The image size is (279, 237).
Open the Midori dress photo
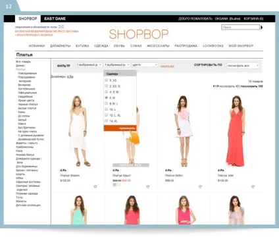[x=184, y=131]
